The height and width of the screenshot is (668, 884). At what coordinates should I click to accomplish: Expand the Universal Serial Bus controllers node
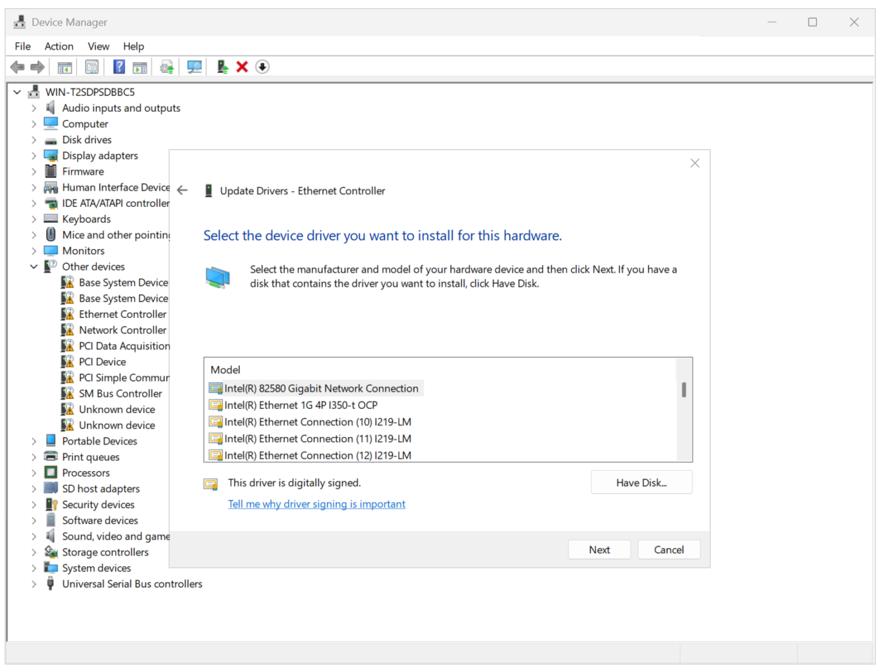[x=33, y=584]
